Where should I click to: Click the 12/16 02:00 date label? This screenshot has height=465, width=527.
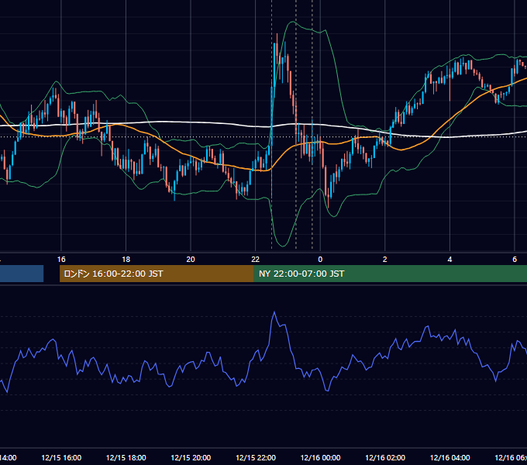385,457
